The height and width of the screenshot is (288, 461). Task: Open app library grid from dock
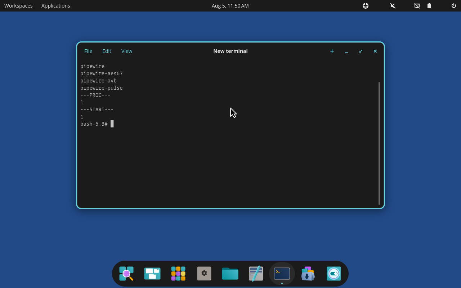point(178,274)
